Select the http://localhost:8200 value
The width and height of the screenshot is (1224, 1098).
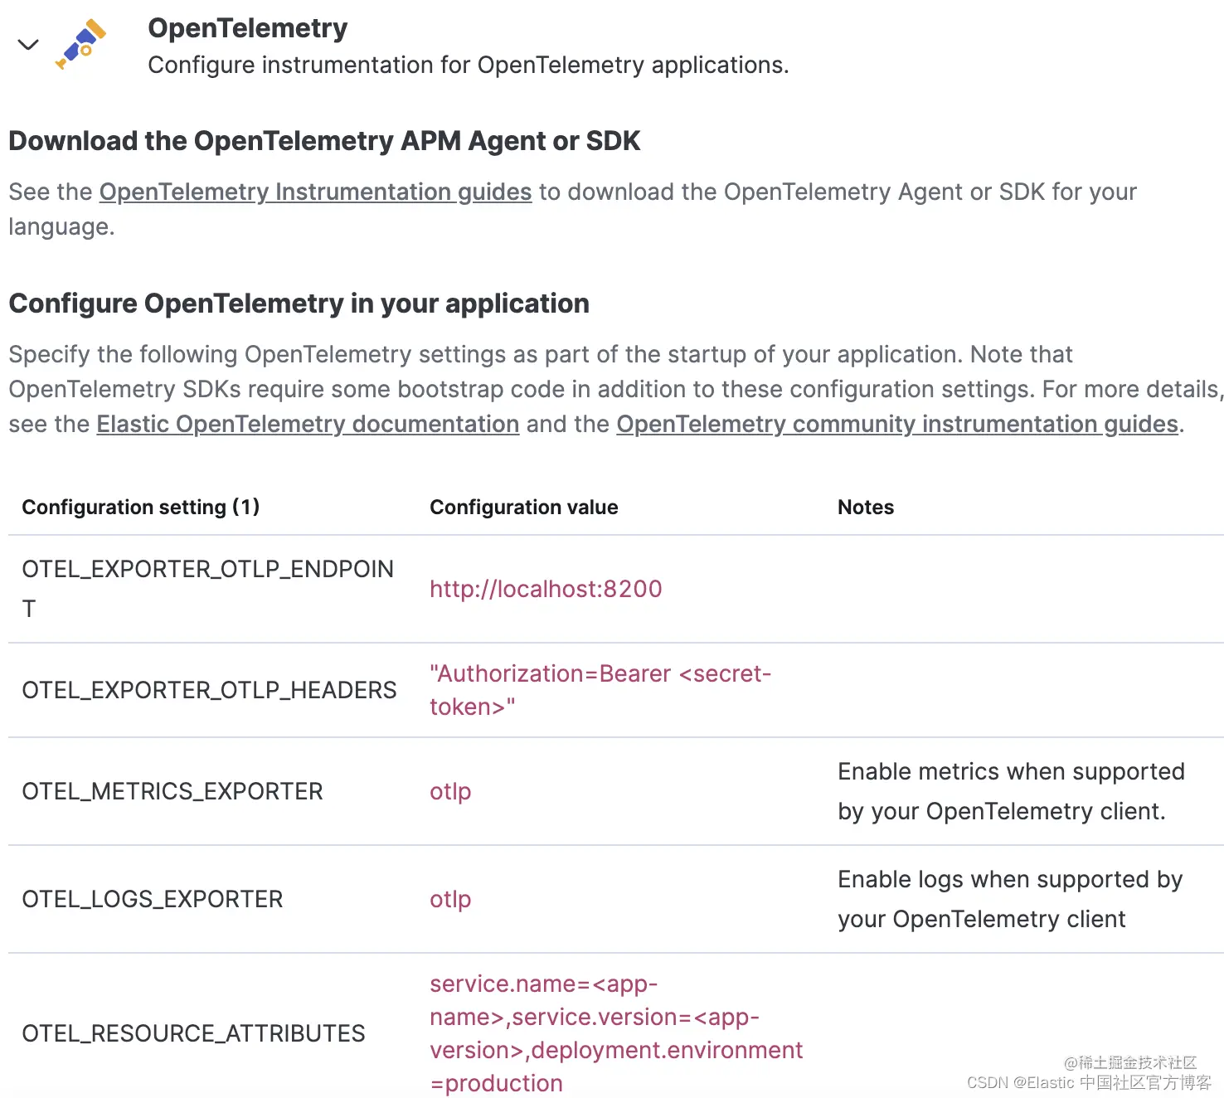click(546, 589)
